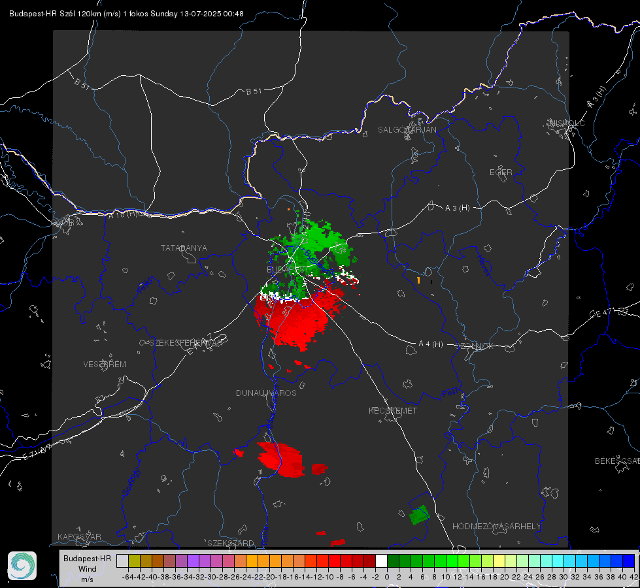Select the violet swatch between -34 and -32
Image resolution: width=640 pixels, height=588 pixels.
[193, 561]
